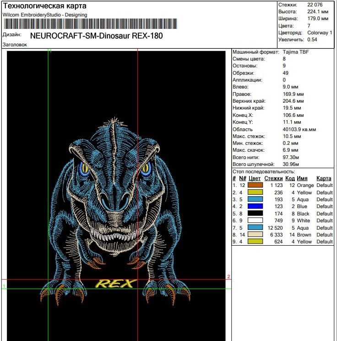Click the 'Код' column header
The width and height of the screenshot is (337, 341).
coord(290,179)
